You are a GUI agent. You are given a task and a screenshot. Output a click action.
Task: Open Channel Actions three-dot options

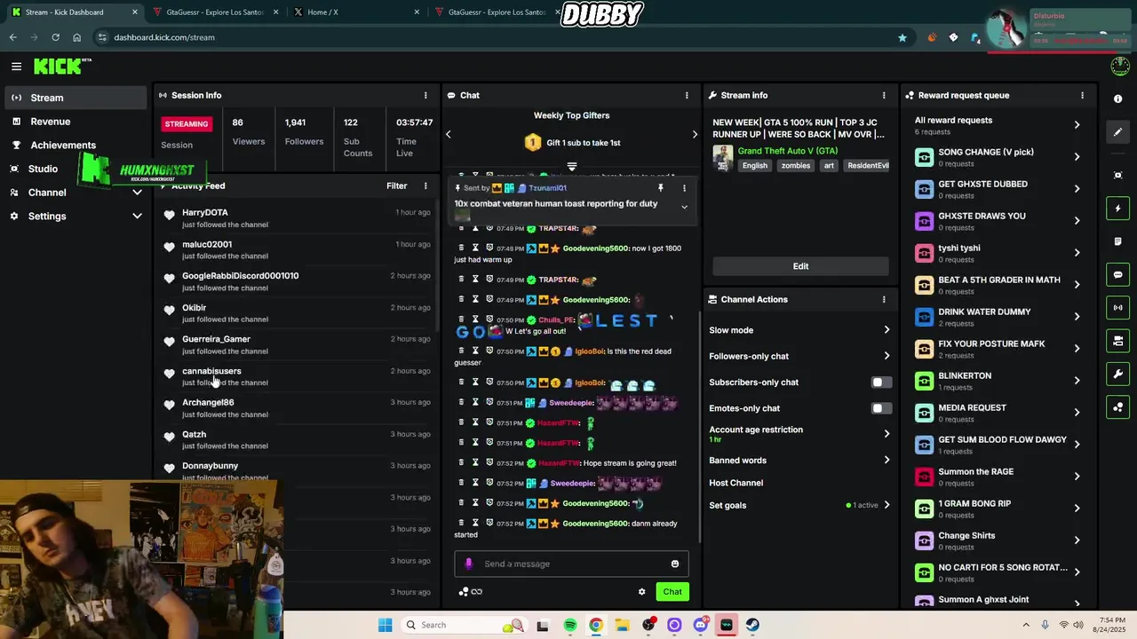coord(884,299)
